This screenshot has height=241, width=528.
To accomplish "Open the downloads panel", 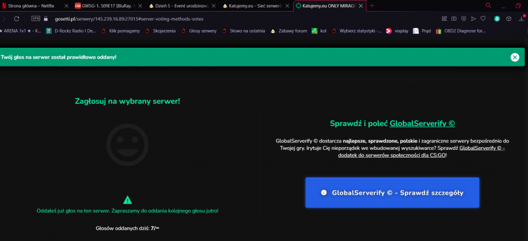I will (x=521, y=19).
